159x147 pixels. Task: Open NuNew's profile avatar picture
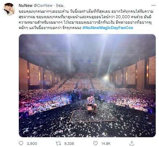pyautogui.click(x=9, y=9)
